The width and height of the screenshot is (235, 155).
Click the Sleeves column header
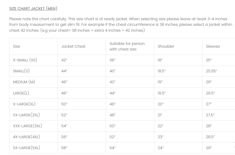(213, 46)
